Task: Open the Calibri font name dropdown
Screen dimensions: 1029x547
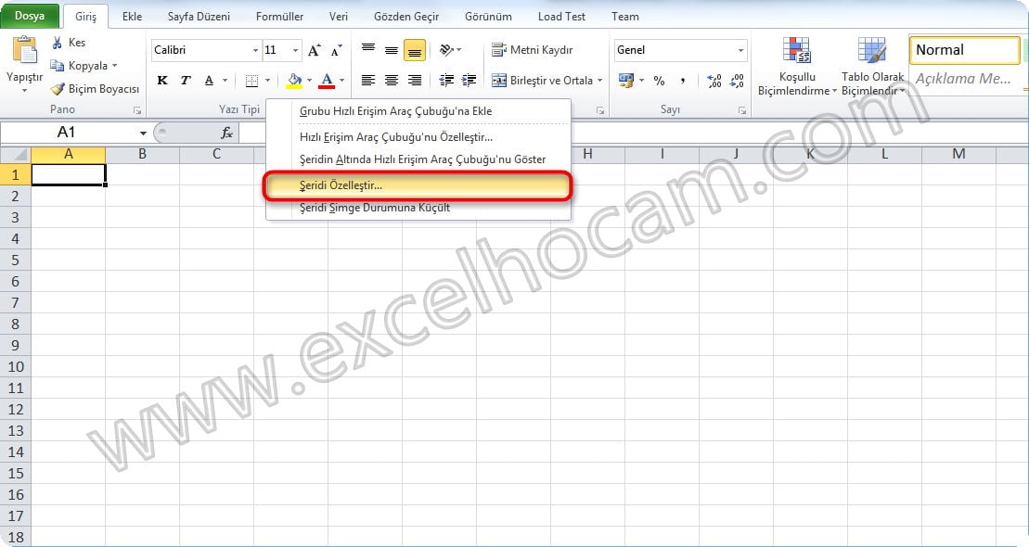Action: [255, 50]
